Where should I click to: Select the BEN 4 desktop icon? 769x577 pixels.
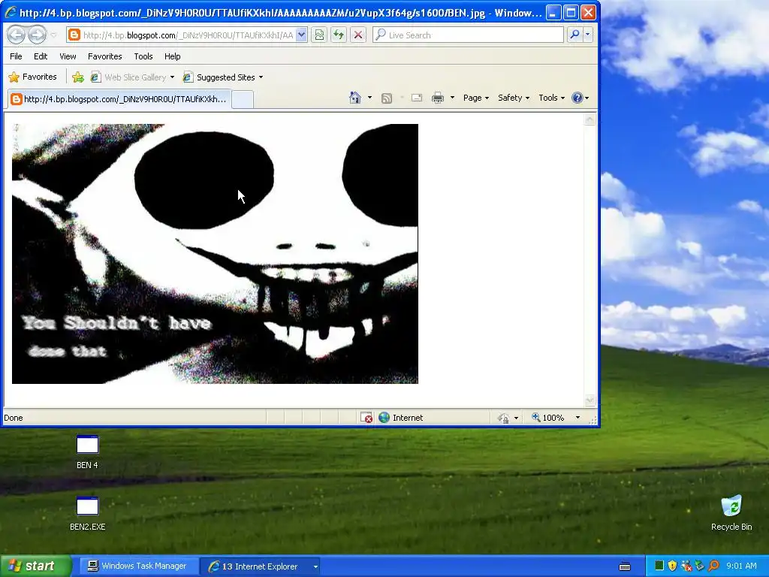point(87,452)
